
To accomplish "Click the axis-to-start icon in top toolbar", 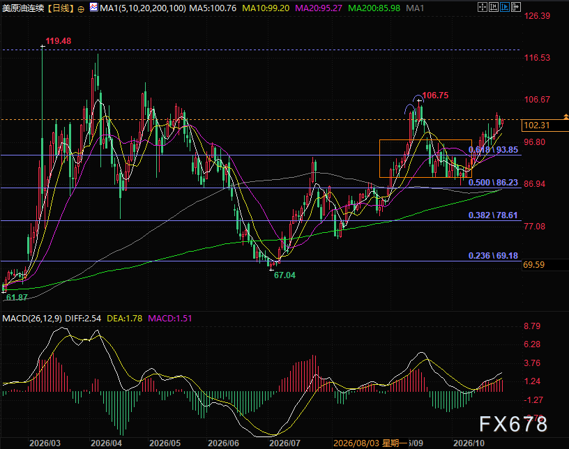I will point(494,7).
